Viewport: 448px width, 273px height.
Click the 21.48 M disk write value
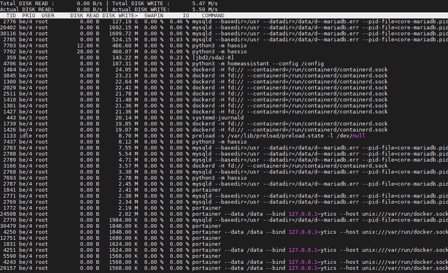coord(127,99)
